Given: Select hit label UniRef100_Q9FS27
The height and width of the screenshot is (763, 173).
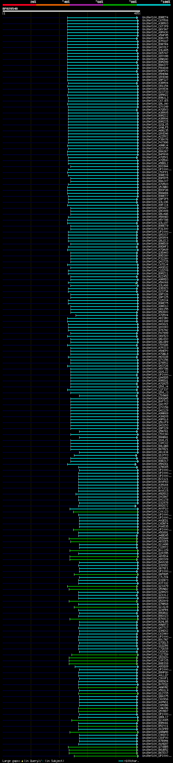Looking at the screenshot, I should pyautogui.click(x=155, y=80).
